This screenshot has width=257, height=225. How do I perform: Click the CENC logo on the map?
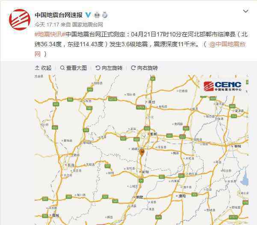[222, 86]
